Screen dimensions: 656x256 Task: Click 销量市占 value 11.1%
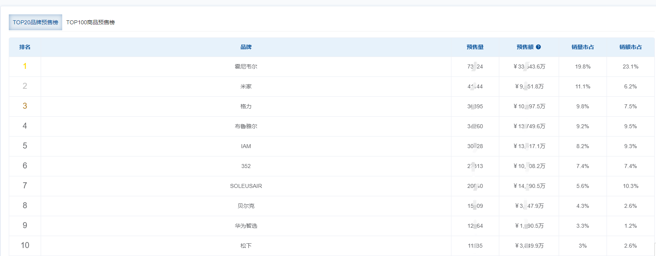point(583,86)
